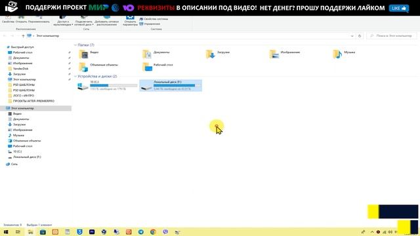This screenshot has width=420, height=236.
Task: Open the Windows Start menu
Action: pos(6,232)
